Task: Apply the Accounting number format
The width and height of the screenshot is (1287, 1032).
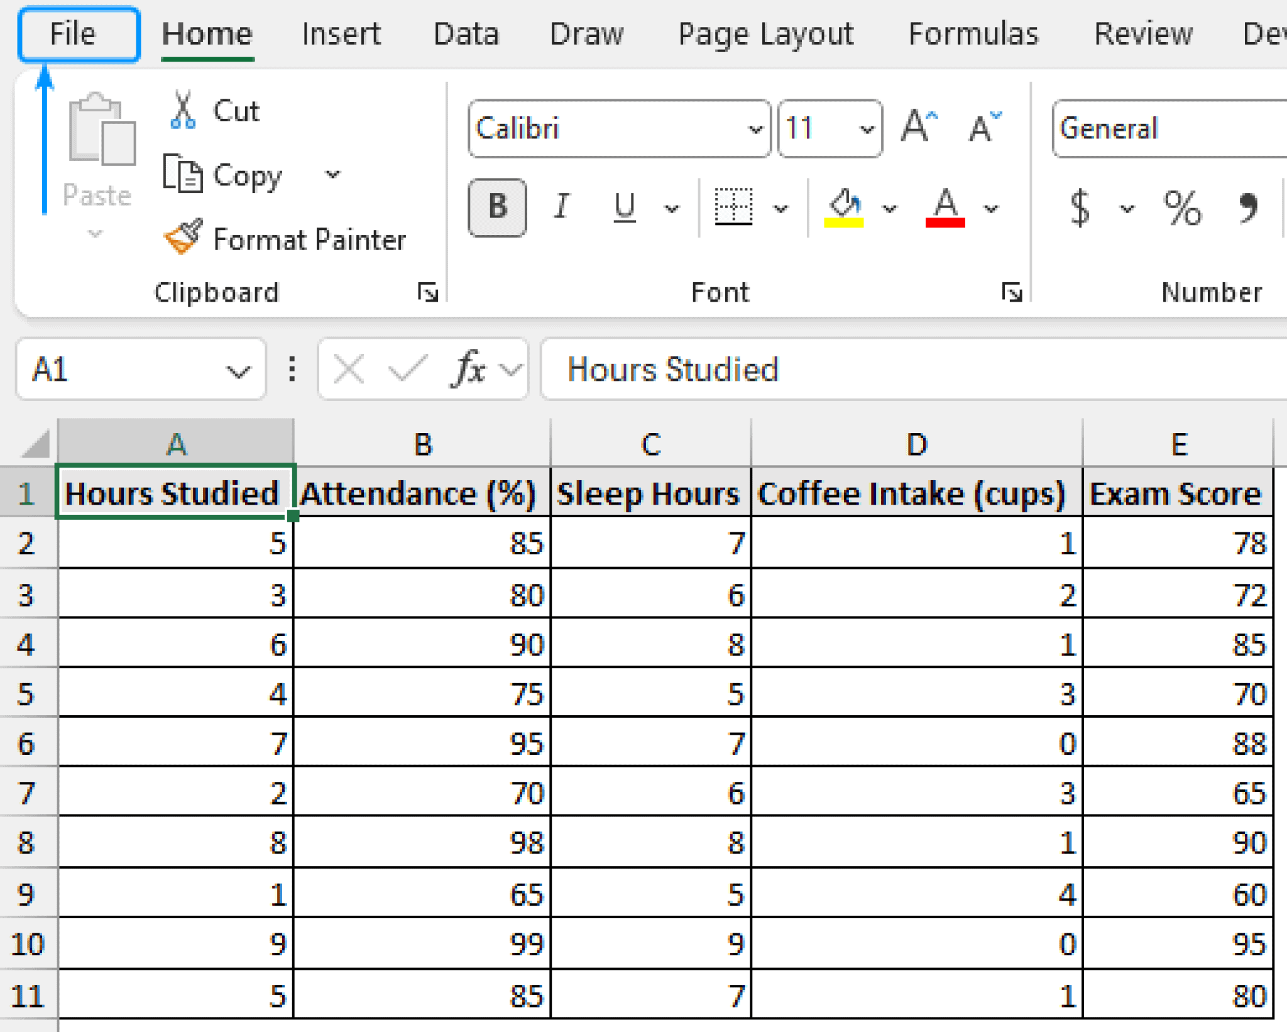Action: pyautogui.click(x=1080, y=209)
